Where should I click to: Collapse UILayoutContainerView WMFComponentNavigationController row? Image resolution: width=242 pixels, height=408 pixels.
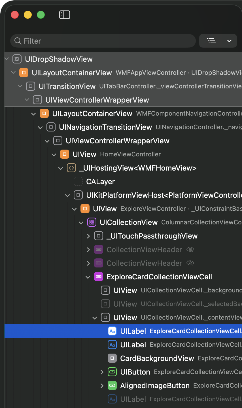coord(33,114)
